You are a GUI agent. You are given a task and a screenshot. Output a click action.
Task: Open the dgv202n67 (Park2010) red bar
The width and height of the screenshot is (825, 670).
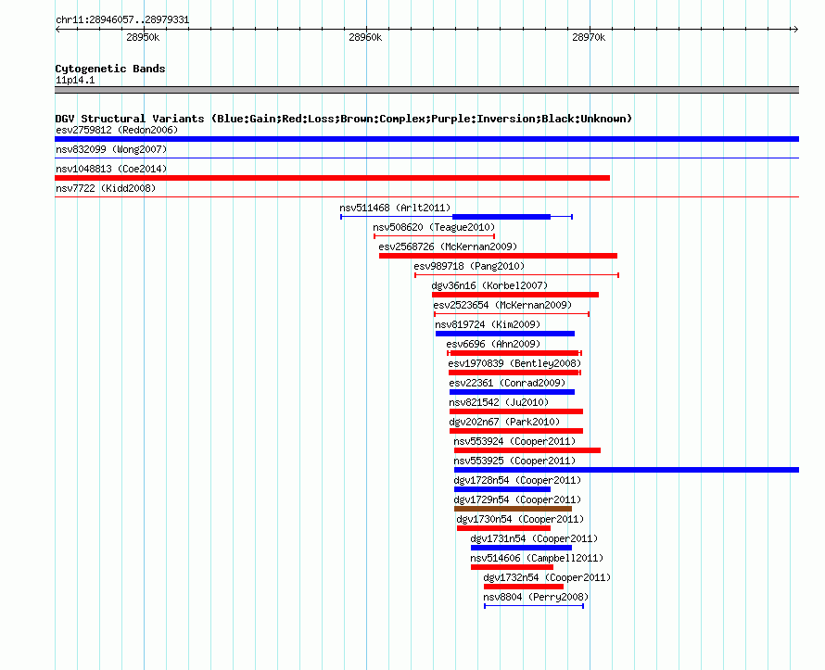point(516,431)
